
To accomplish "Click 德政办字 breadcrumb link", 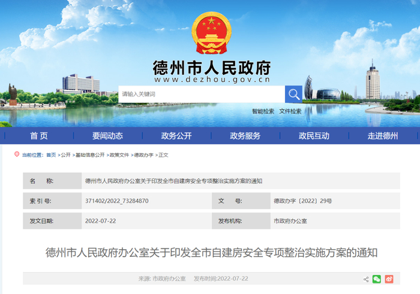I will pos(143,155).
